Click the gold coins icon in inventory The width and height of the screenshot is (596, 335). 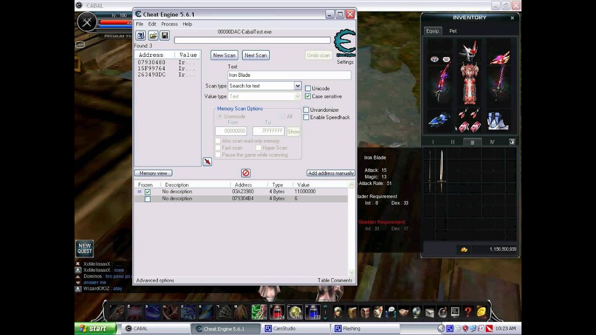464,249
